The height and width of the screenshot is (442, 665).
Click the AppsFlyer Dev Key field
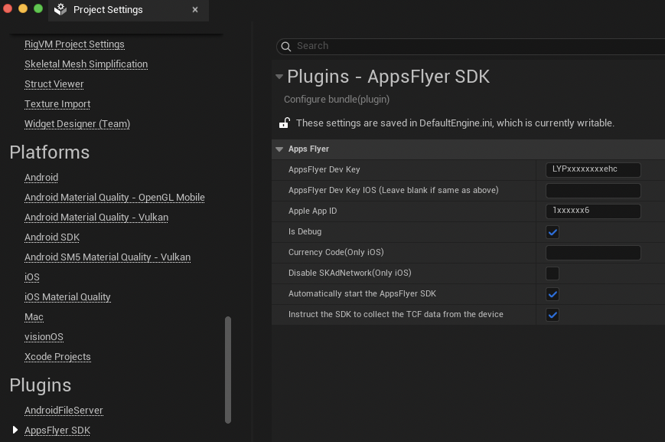click(593, 169)
